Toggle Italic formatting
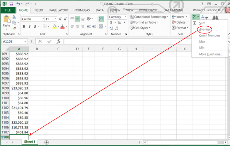The image size is (230, 146). click(29, 27)
